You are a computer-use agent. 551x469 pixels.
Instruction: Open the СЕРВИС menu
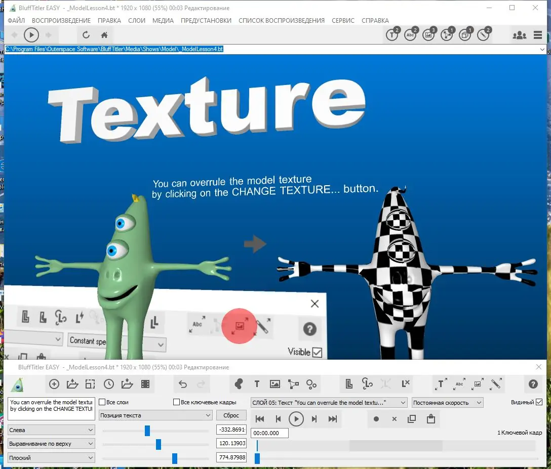(x=343, y=20)
